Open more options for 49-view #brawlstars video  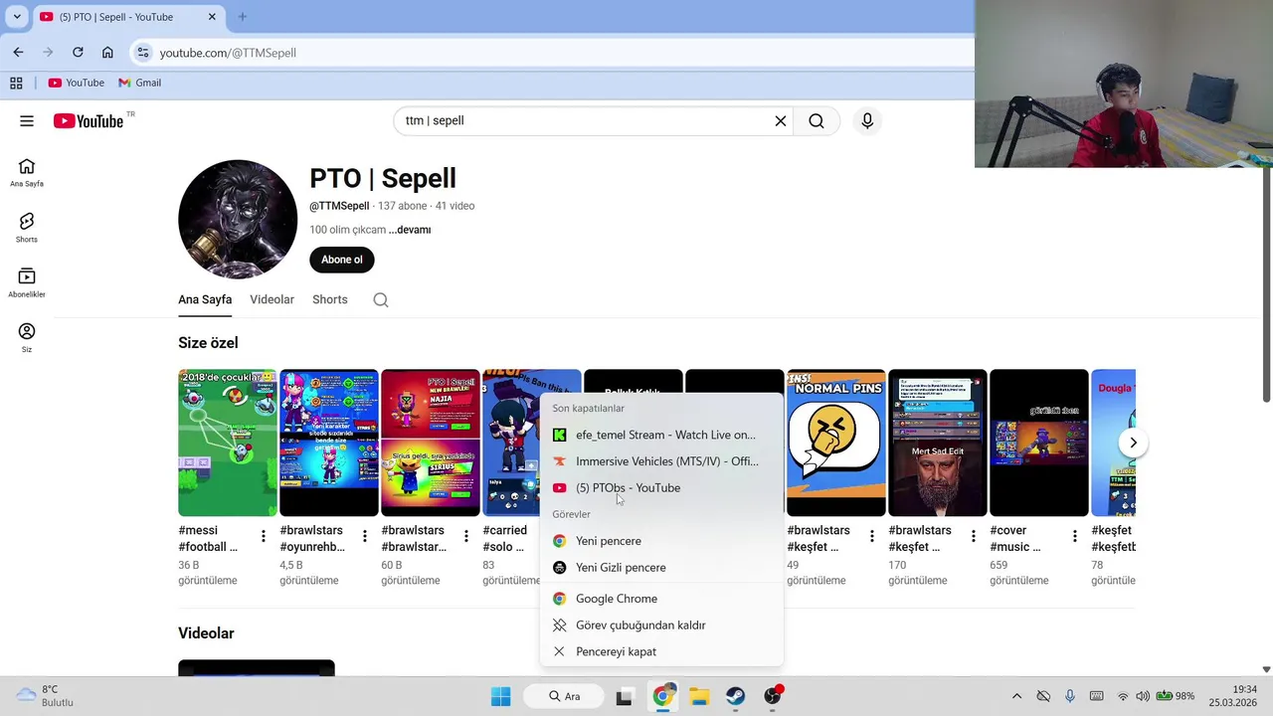click(872, 537)
